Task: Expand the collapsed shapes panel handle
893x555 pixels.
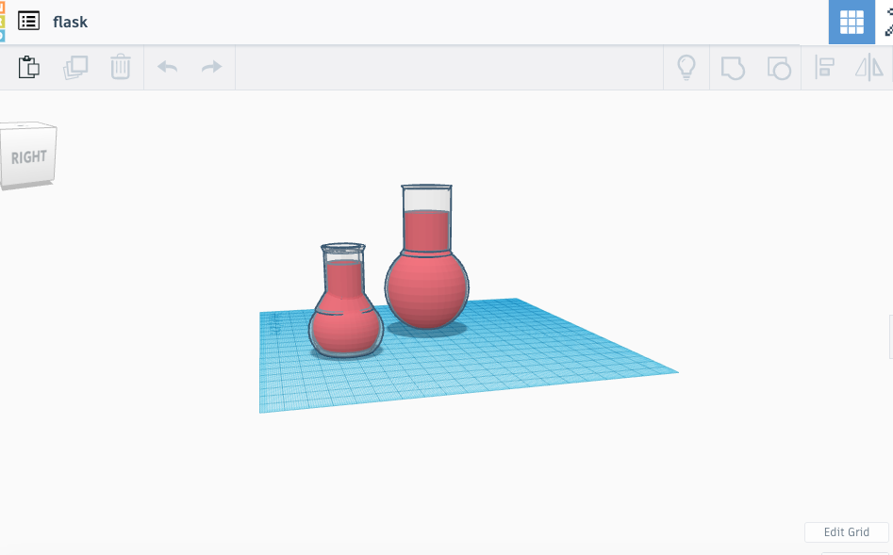Action: pyautogui.click(x=889, y=337)
